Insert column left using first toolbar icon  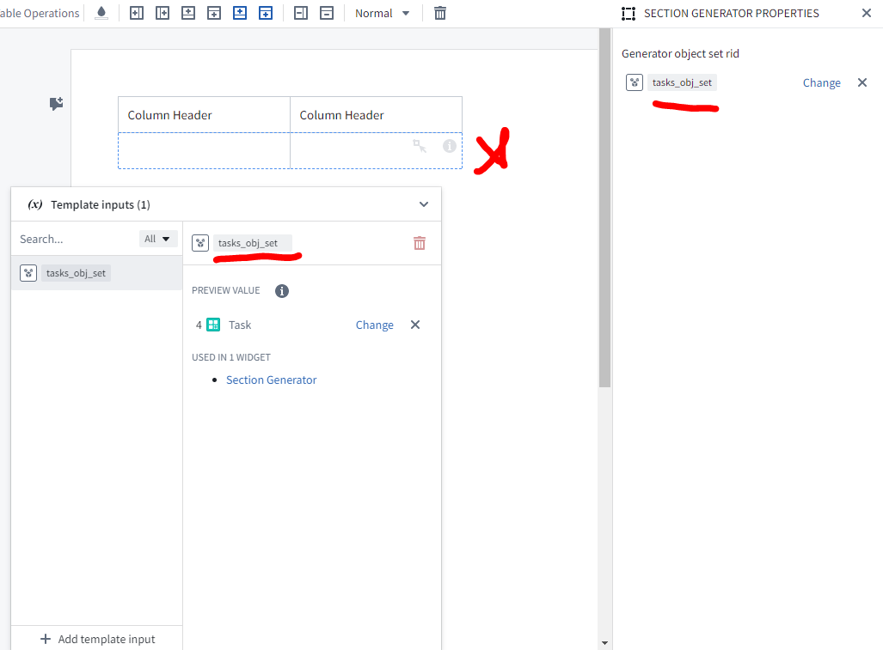click(137, 13)
